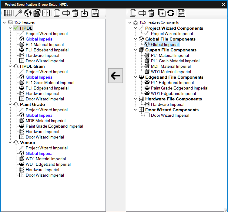Click the rename icon in left toolbar

66,13
